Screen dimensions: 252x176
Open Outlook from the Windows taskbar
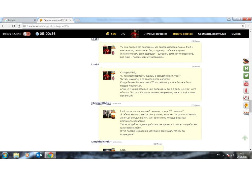39,155
